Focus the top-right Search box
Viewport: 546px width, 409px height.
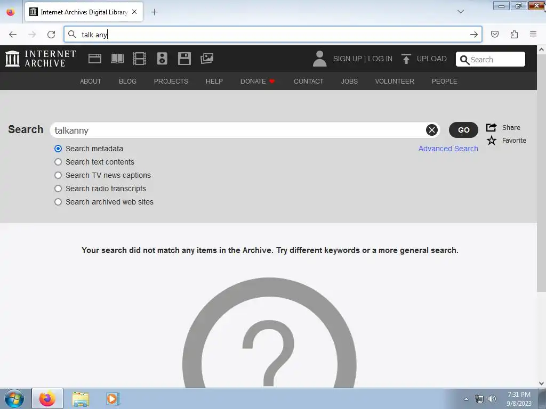click(491, 59)
